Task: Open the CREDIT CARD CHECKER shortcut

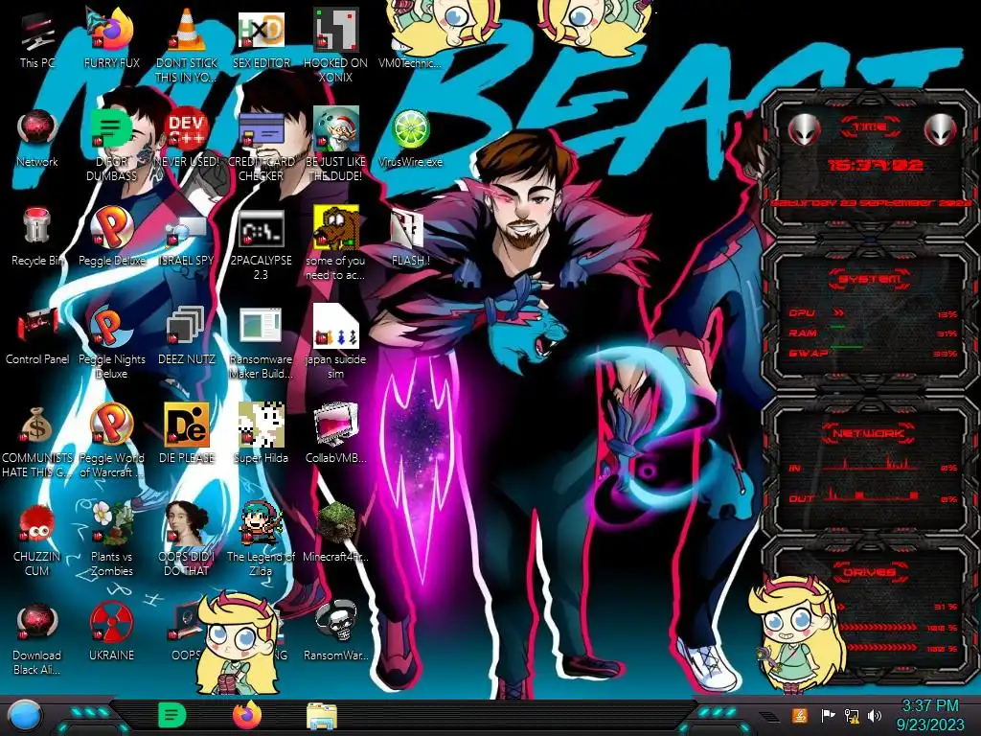Action: click(x=261, y=146)
